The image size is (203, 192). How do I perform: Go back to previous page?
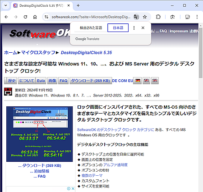click(6, 17)
